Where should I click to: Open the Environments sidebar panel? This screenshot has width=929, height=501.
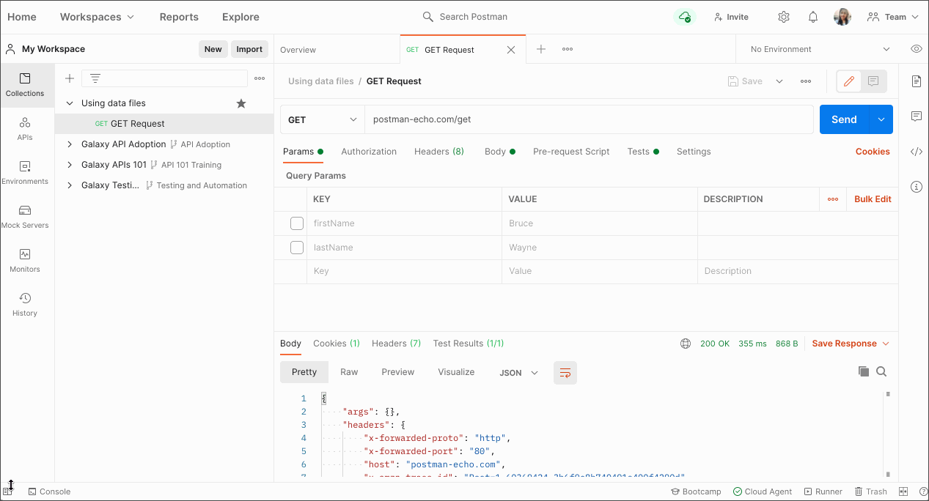click(25, 173)
